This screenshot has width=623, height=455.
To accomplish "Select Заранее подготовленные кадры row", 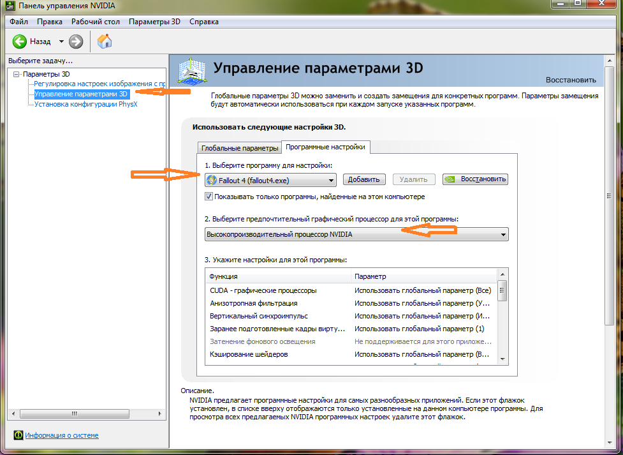I will [351, 329].
